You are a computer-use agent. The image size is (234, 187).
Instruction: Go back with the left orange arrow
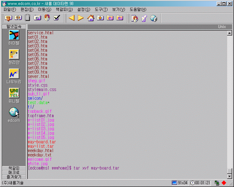coord(71,18)
